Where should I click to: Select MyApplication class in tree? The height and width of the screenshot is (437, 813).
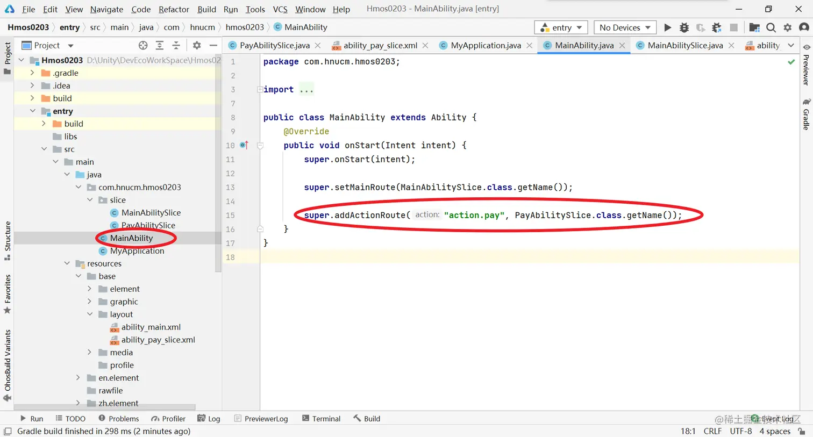[137, 250]
